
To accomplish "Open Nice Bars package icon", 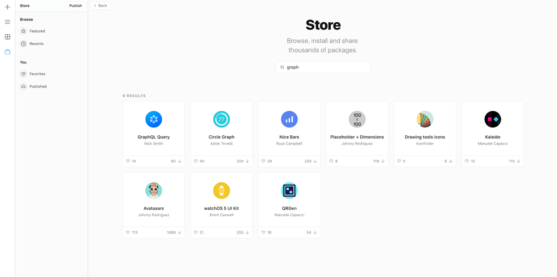I will pos(289,119).
